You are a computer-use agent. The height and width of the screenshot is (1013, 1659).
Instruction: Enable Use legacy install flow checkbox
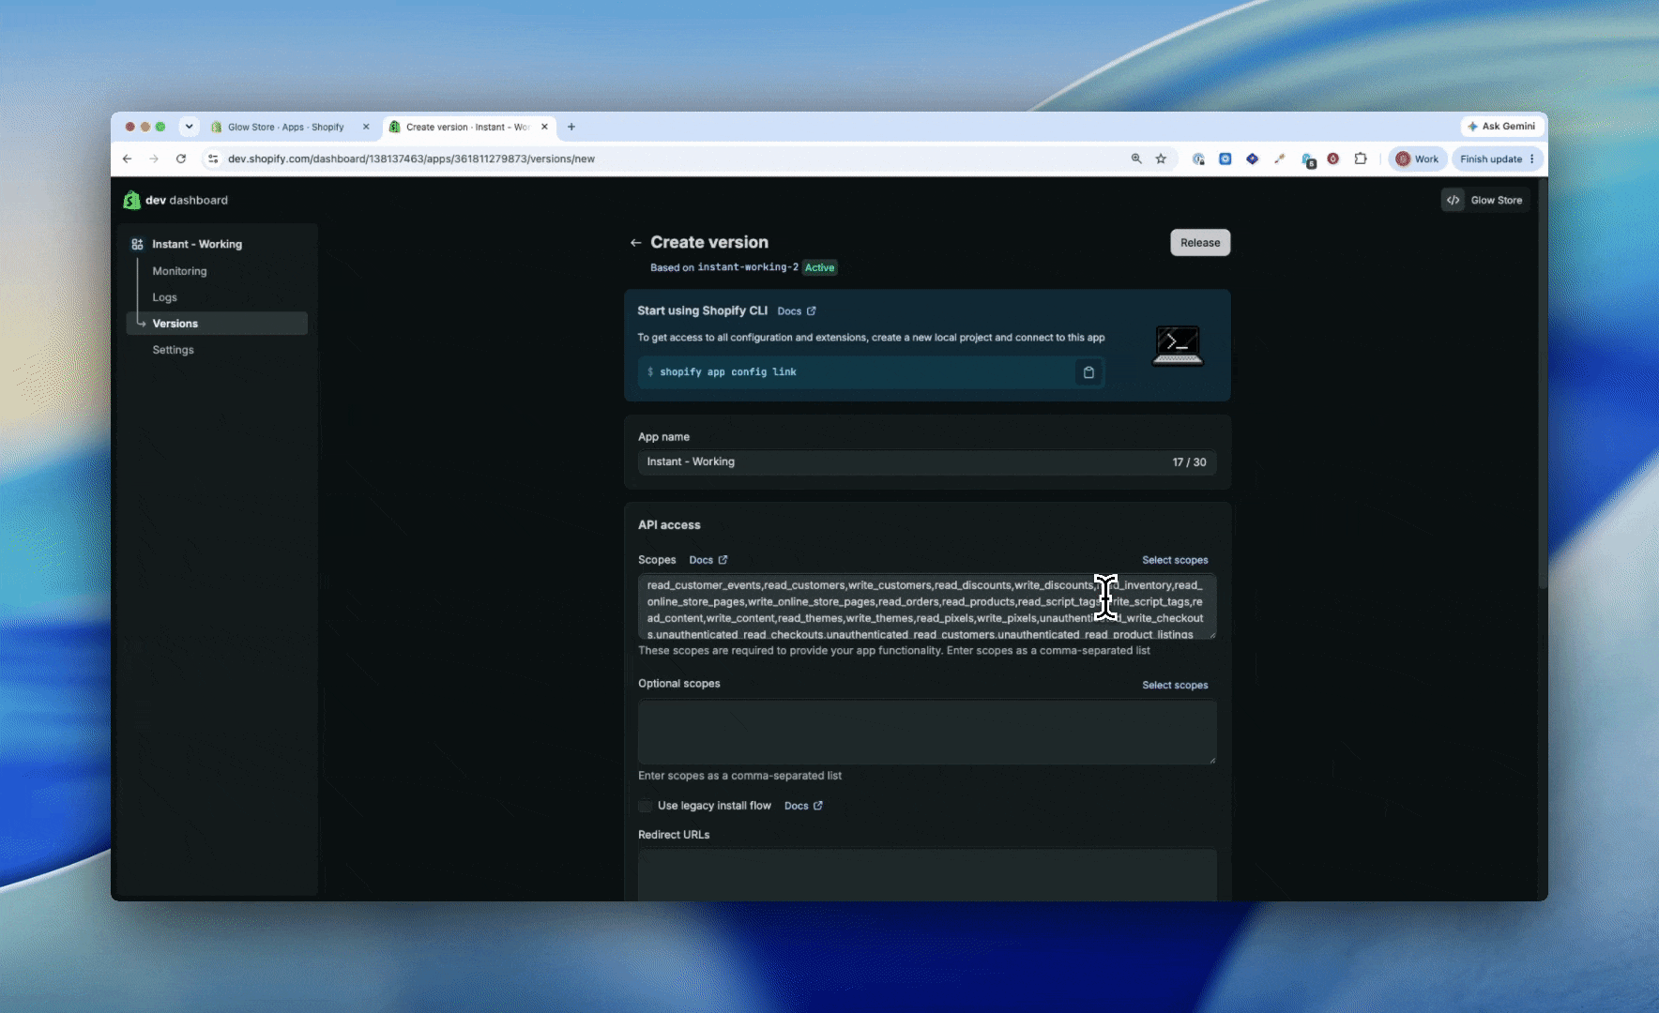pos(646,806)
